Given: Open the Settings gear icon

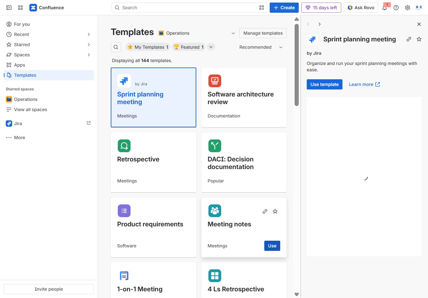Looking at the screenshot, I should (408, 8).
